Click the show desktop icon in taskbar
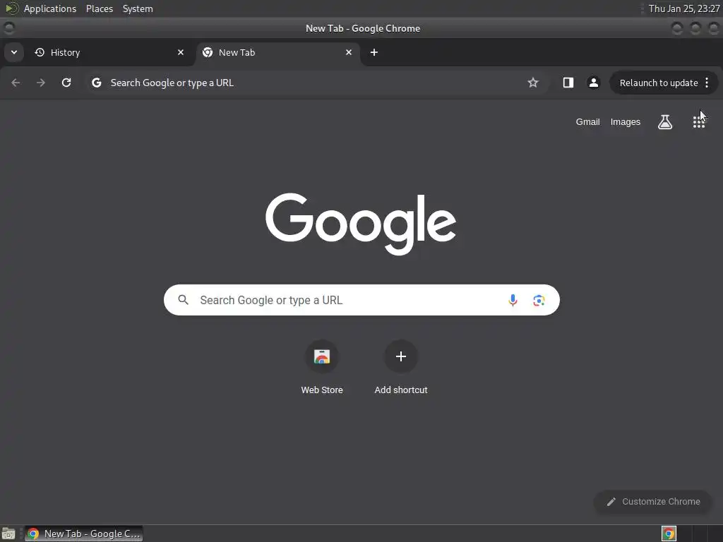Viewport: 723px width, 542px height. [8, 534]
